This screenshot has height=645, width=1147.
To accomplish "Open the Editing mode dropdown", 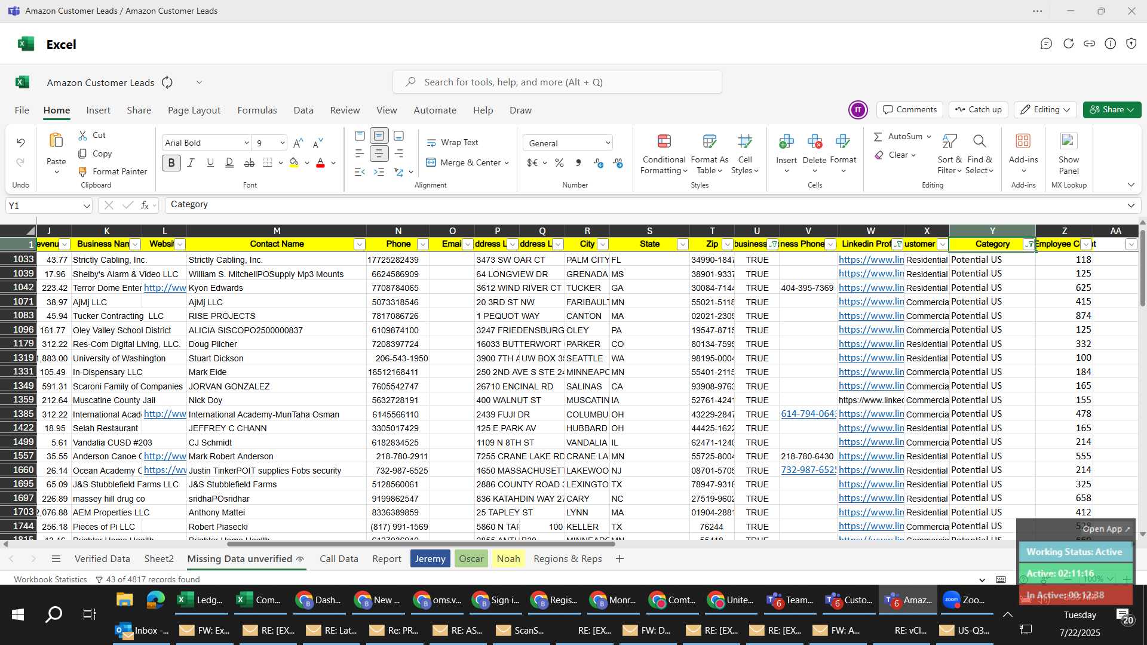I will (x=1045, y=110).
